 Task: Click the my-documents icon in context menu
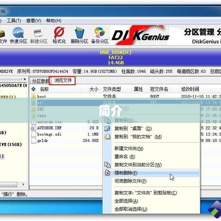107,136
